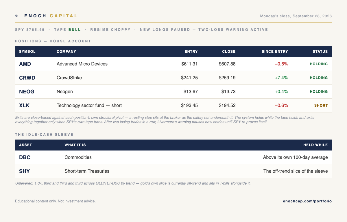Click CRWD entry price $241.25
Image resolution: width=347 pixels, height=222 pixels.
(x=189, y=78)
